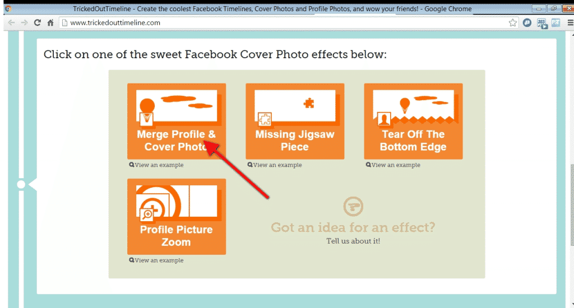Reload the current page
This screenshot has width=574, height=308.
click(x=37, y=22)
